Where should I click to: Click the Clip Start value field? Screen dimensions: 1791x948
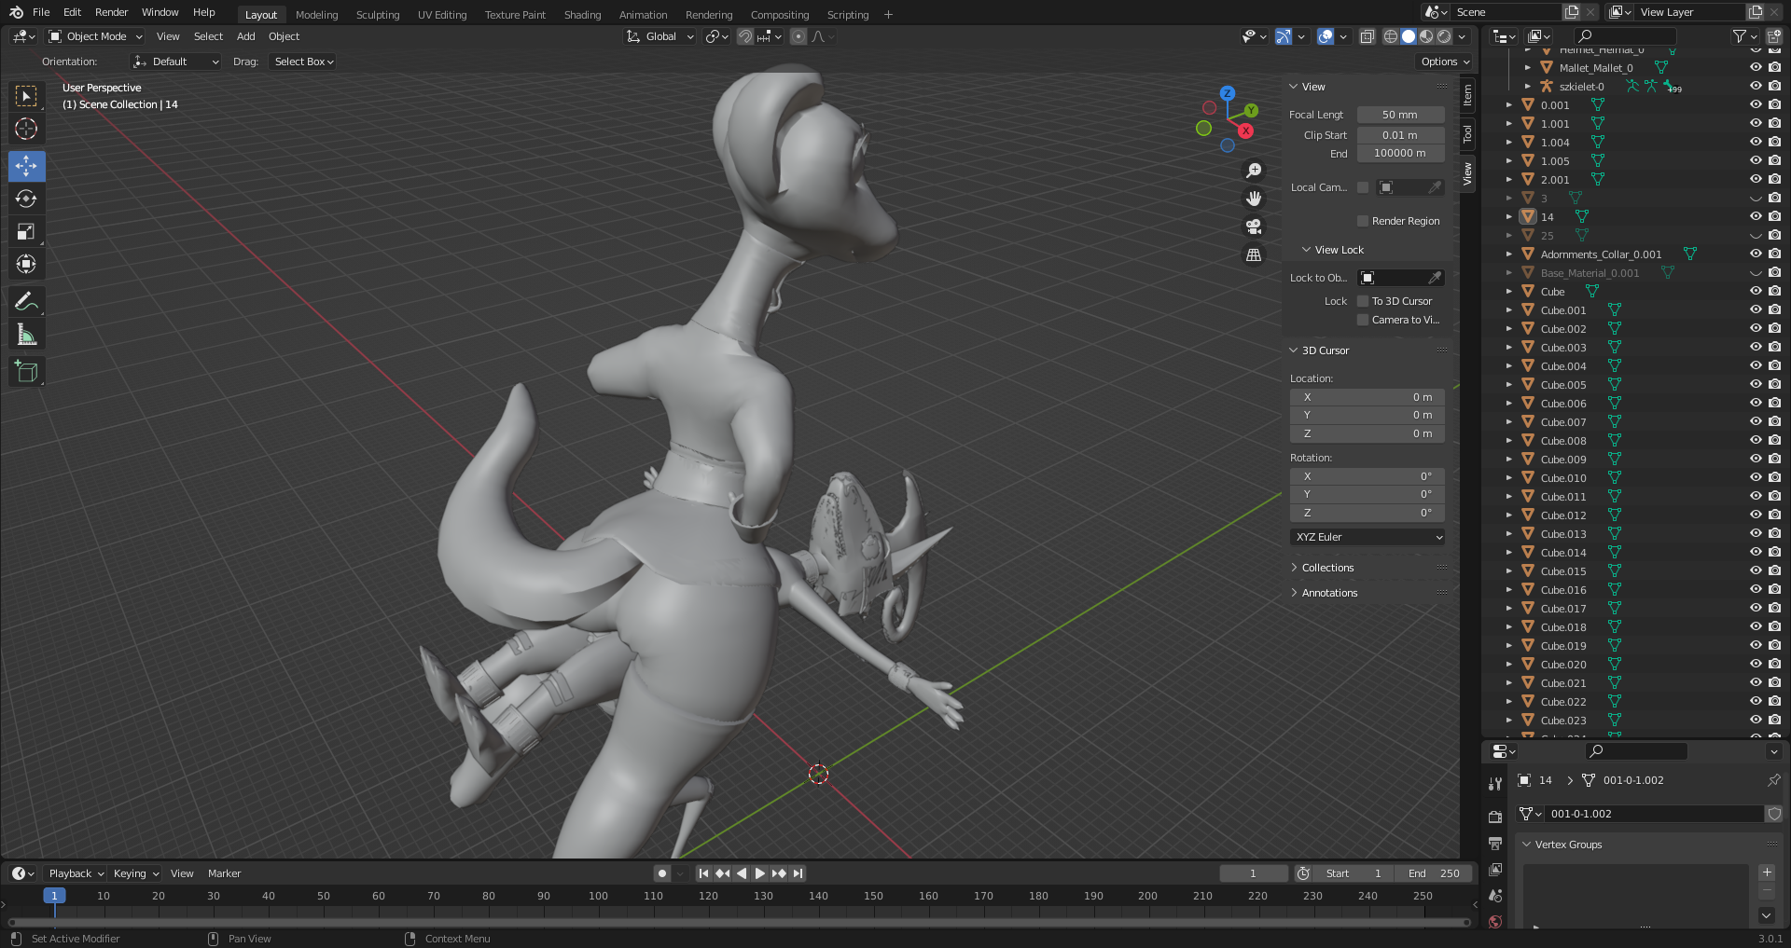click(x=1400, y=135)
